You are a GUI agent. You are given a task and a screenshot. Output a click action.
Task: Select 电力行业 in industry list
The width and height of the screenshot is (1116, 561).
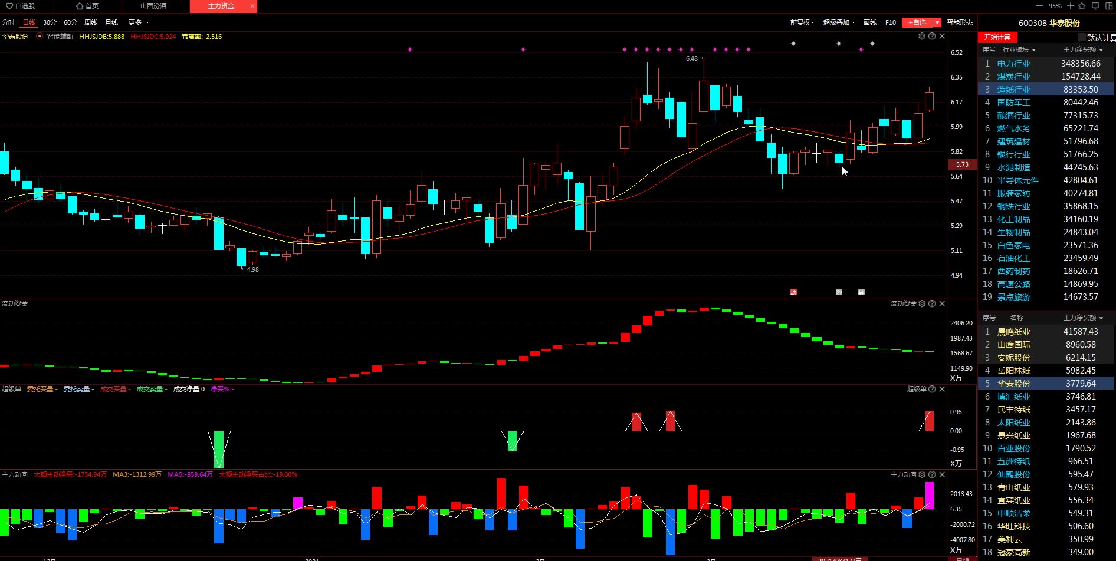1046,64
